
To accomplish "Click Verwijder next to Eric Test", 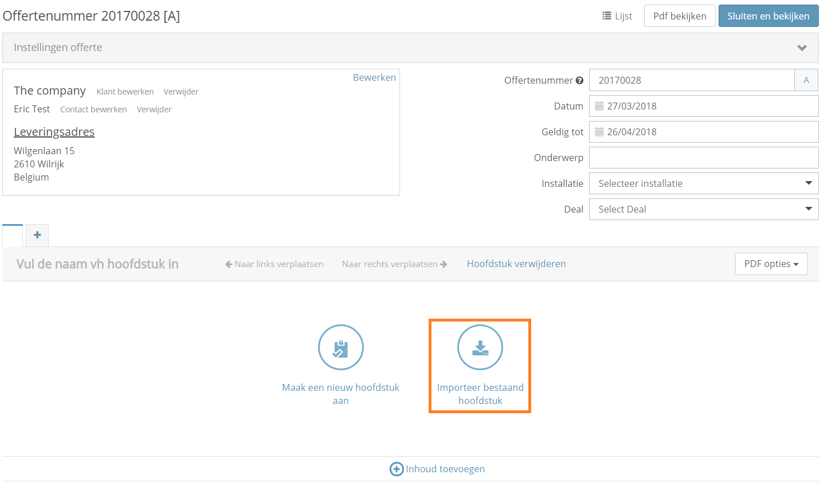I will 154,109.
